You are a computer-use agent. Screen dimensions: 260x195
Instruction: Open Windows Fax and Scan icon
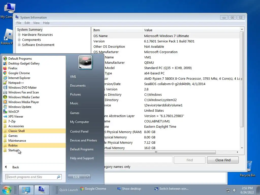click(5, 92)
